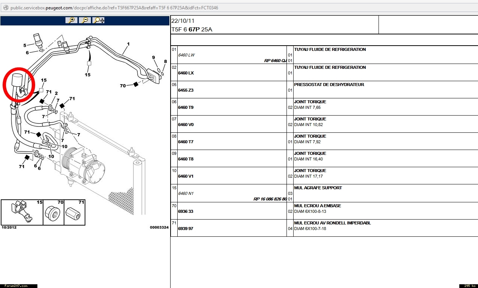Viewport: 478px width, 288px height.
Task: Open replacement part RP 16 086 826 80
Action: [270, 199]
